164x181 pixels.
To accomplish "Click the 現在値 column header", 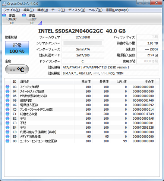I will (x=83, y=82).
